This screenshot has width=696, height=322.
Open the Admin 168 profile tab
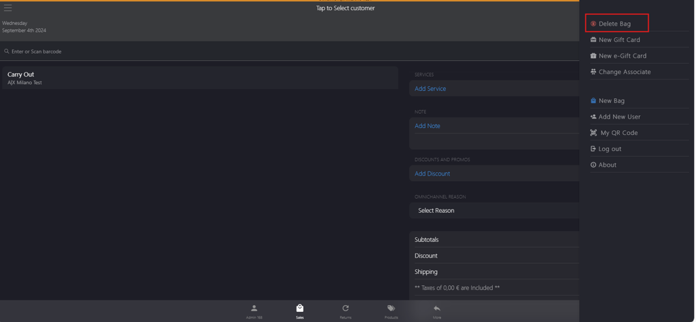point(254,312)
